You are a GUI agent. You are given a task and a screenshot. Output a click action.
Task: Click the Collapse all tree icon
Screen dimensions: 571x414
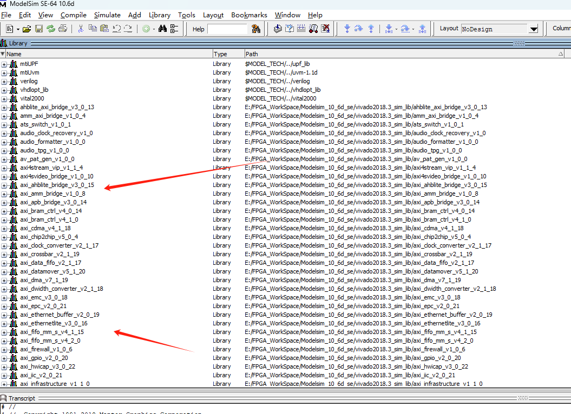point(174,29)
